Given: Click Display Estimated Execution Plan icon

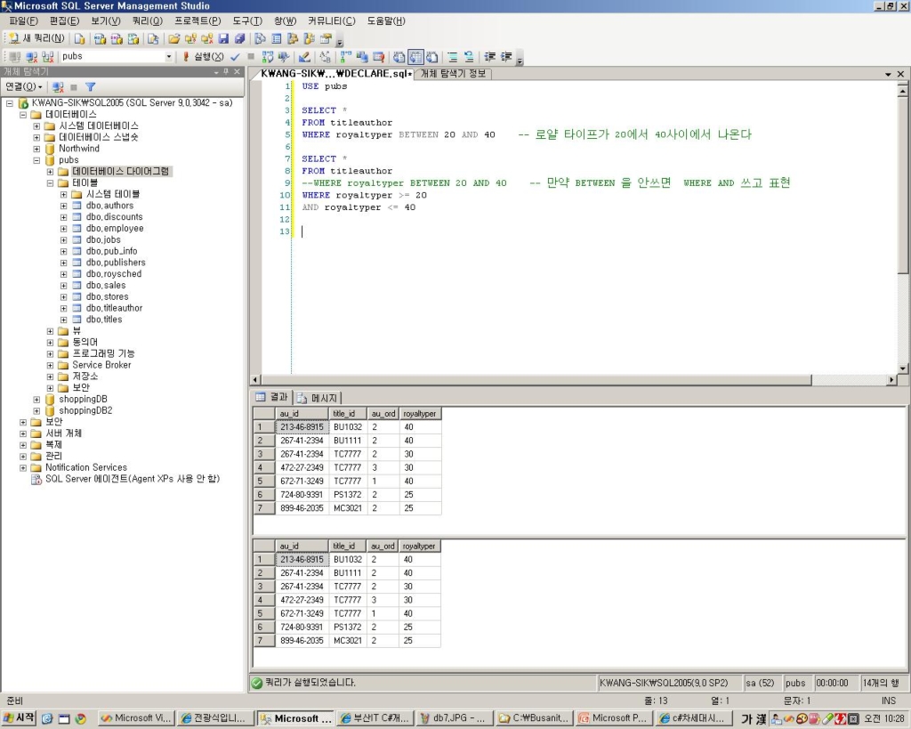Looking at the screenshot, I should pos(267,56).
